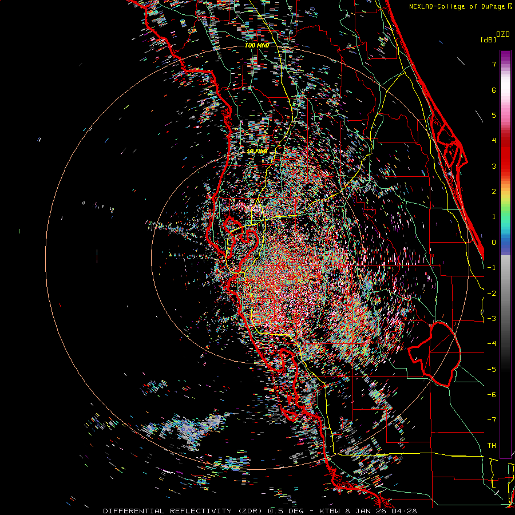Image resolution: width=515 pixels, height=515 pixels.
Task: Select the 100 NMI range ring label
Action: point(257,45)
